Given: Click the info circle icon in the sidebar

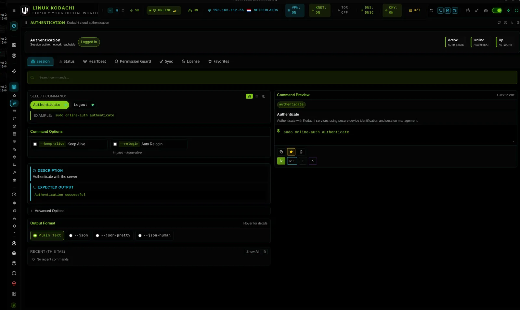Looking at the screenshot, I should (x=14, y=274).
